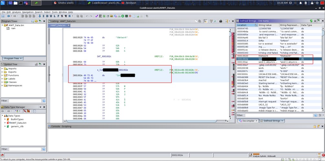Expand the BuiltInTypes data type node
Image resolution: width=325 pixels, height=161 pixels.
pyautogui.click(x=5, y=119)
